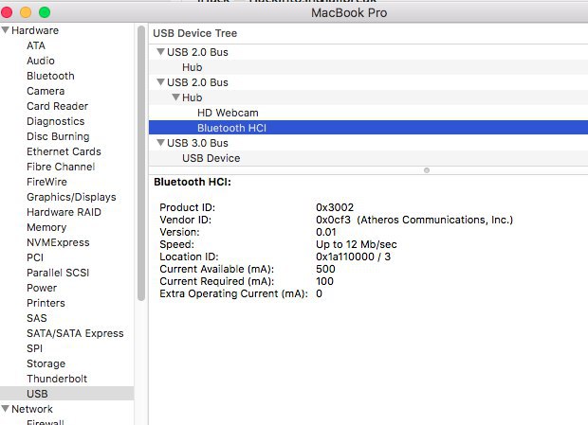Select Thunderbolt in Hardware list
The height and width of the screenshot is (425, 588).
pos(57,379)
